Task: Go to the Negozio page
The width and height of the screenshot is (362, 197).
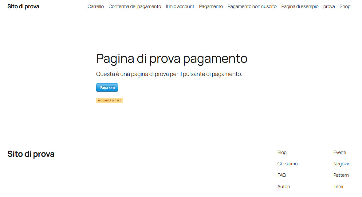Action: pyautogui.click(x=342, y=164)
